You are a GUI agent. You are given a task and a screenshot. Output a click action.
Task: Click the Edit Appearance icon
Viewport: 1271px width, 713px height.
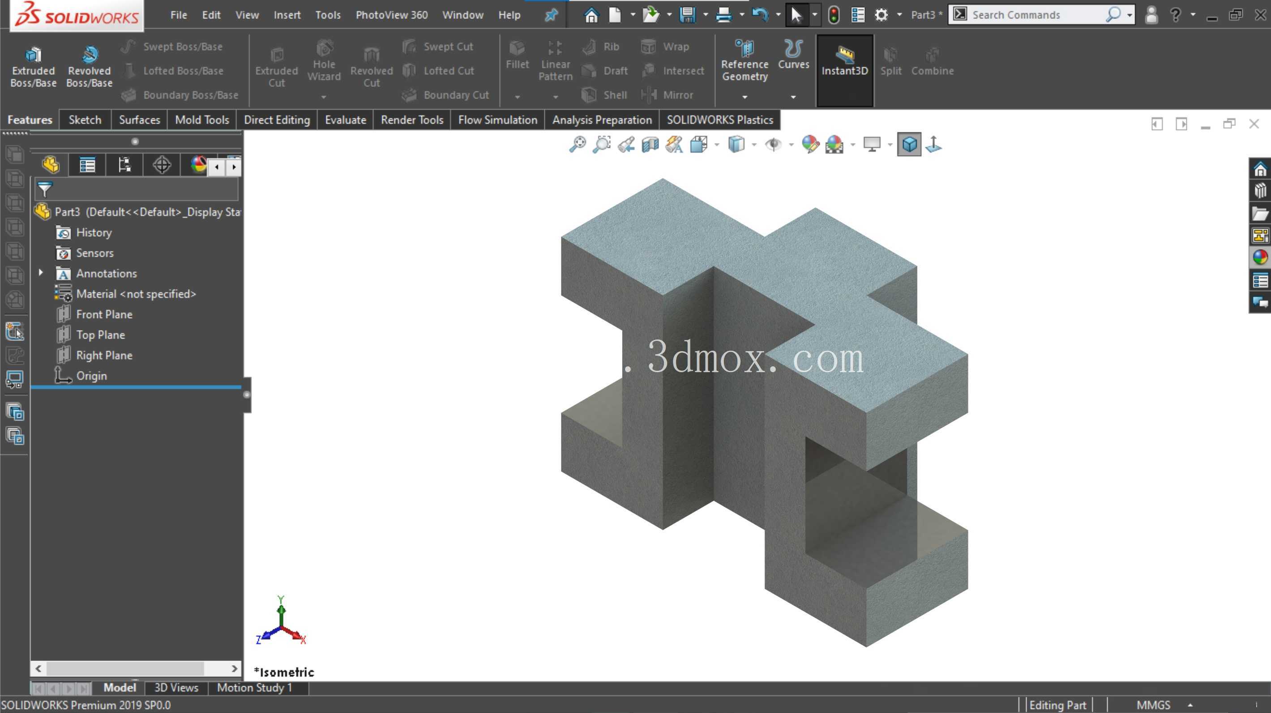(810, 144)
